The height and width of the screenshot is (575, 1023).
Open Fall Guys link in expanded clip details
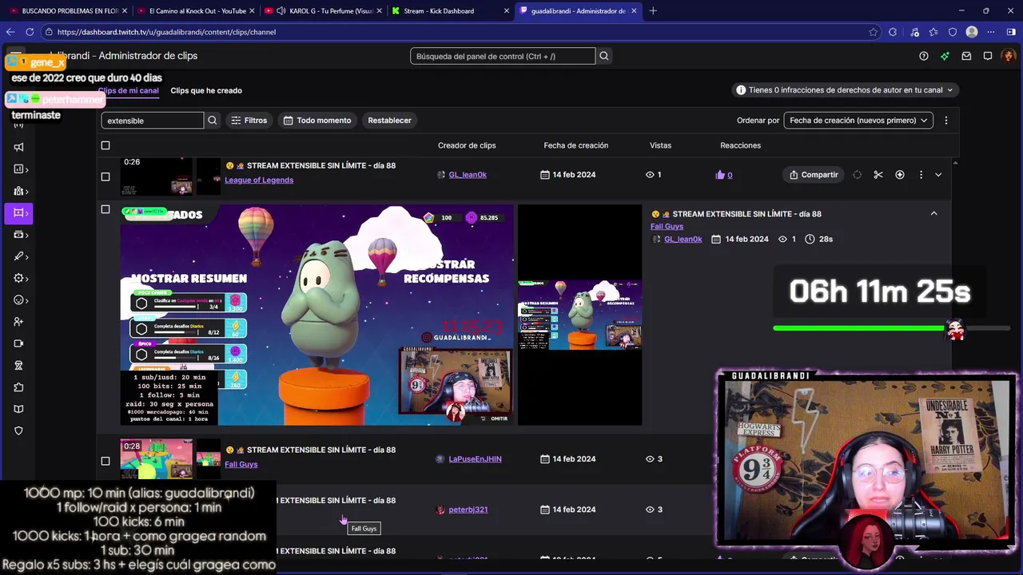click(667, 227)
